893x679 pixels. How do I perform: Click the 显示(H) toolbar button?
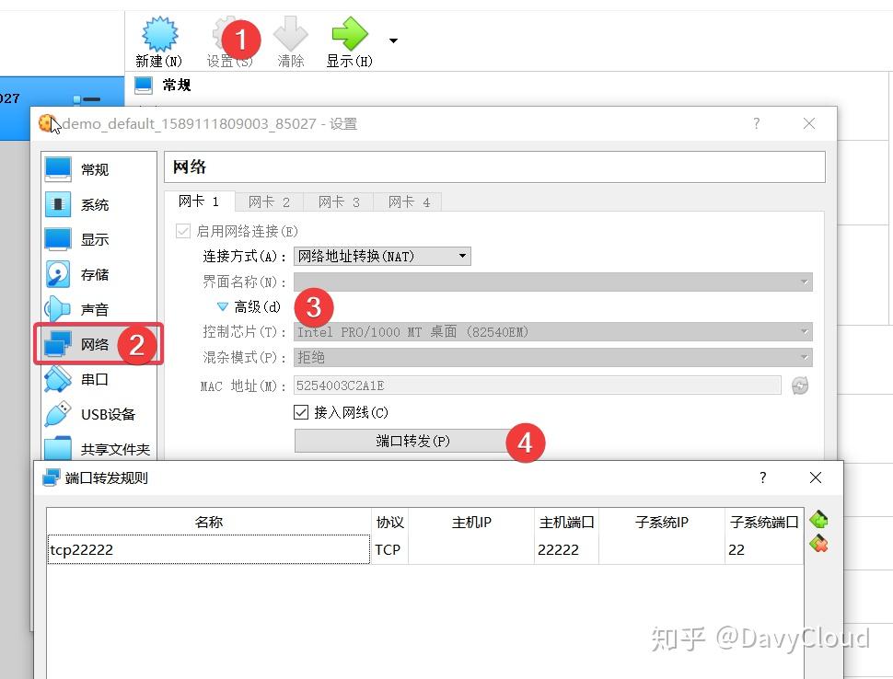tap(349, 40)
